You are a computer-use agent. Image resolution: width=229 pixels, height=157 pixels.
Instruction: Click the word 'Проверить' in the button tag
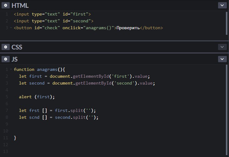(x=128, y=28)
